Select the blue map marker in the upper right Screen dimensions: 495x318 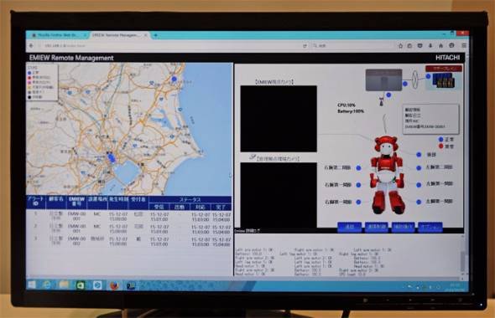(174, 79)
